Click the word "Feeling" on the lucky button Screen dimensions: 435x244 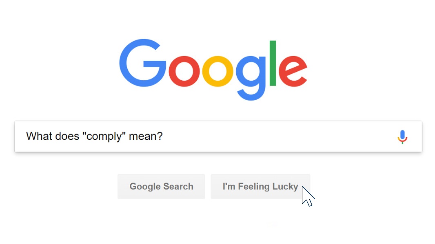tap(254, 187)
